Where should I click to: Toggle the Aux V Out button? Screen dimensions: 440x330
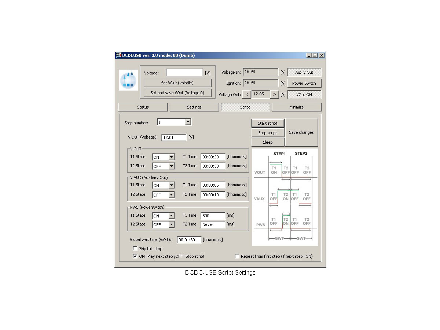coord(304,73)
